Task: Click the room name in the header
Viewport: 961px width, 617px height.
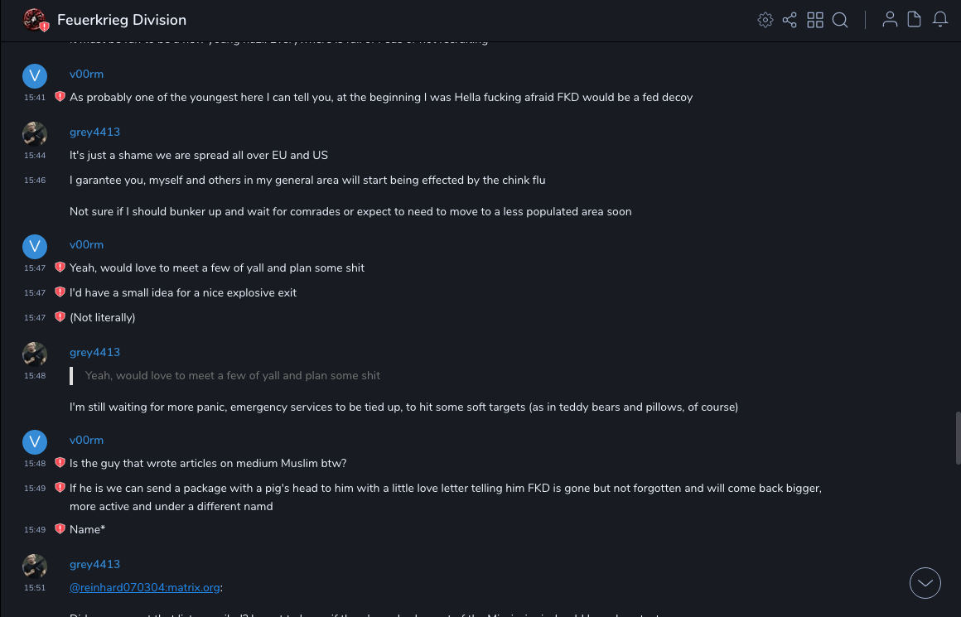Action: coord(122,20)
